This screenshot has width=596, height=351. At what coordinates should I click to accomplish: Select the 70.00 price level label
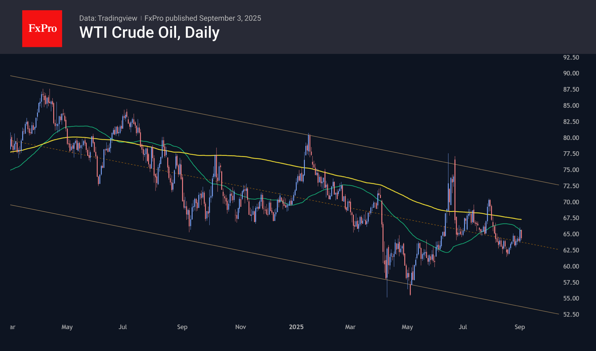coord(571,202)
